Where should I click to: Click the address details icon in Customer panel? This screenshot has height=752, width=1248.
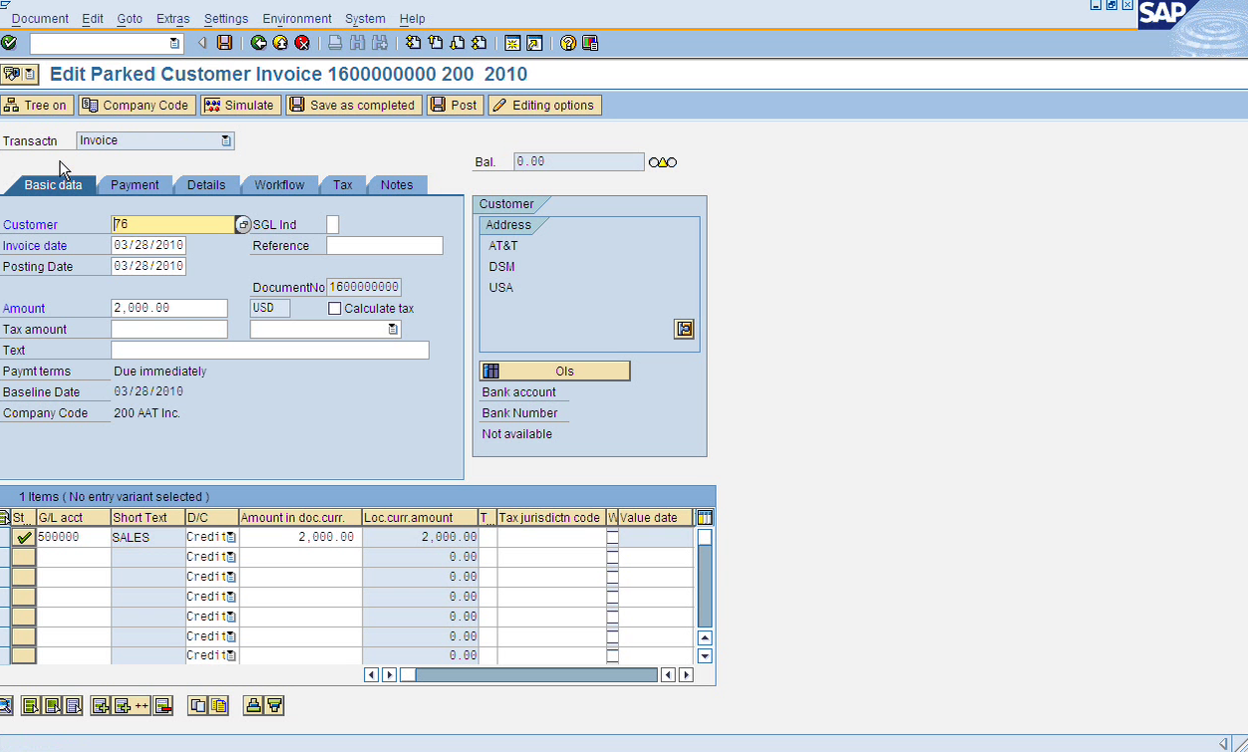[x=684, y=329]
